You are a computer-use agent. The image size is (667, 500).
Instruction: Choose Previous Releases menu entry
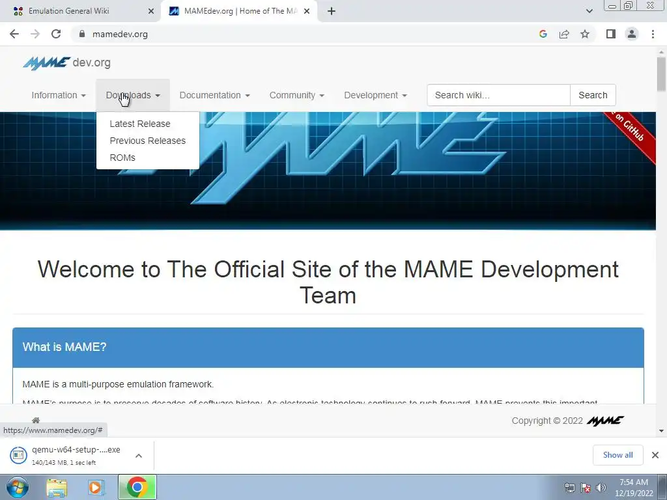[x=148, y=141]
